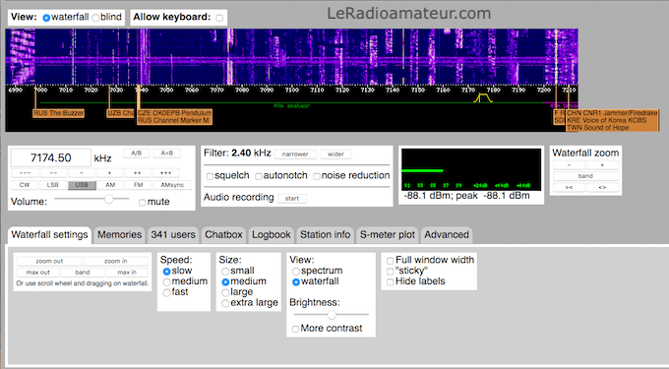Image resolution: width=669 pixels, height=369 pixels.
Task: Check the mute checkbox
Action: [142, 202]
